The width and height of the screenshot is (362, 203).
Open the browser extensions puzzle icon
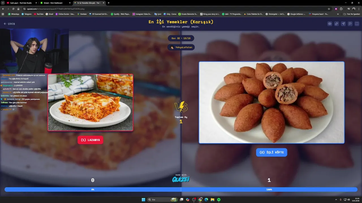[341, 9]
